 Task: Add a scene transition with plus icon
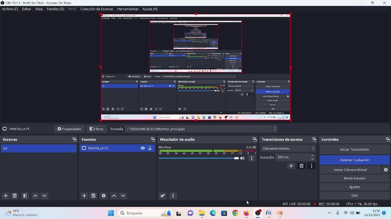click(291, 166)
